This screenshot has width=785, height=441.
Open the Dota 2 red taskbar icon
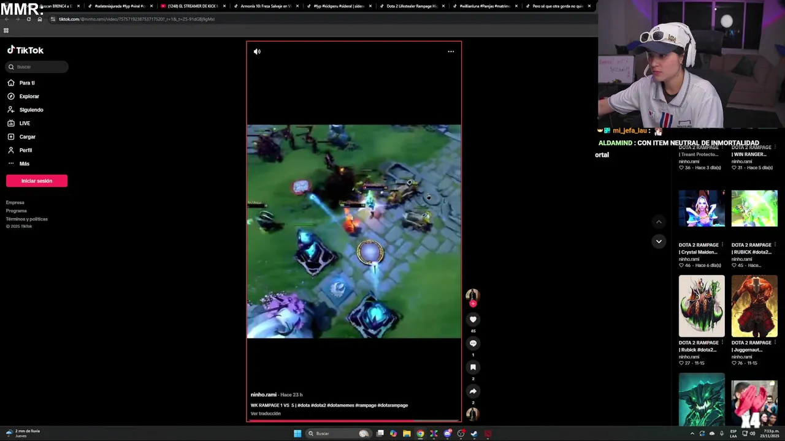click(x=488, y=434)
